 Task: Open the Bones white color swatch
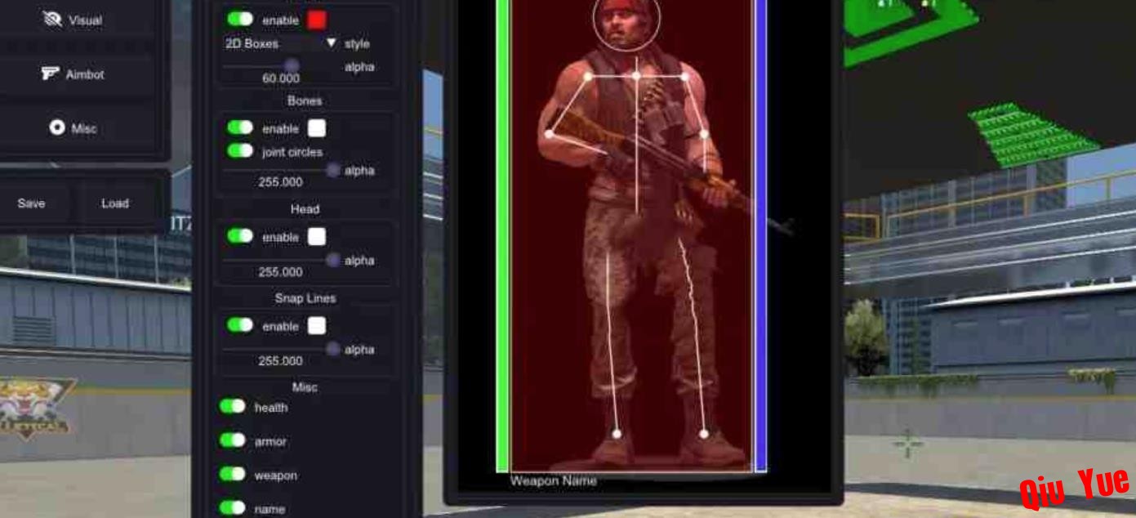click(316, 128)
